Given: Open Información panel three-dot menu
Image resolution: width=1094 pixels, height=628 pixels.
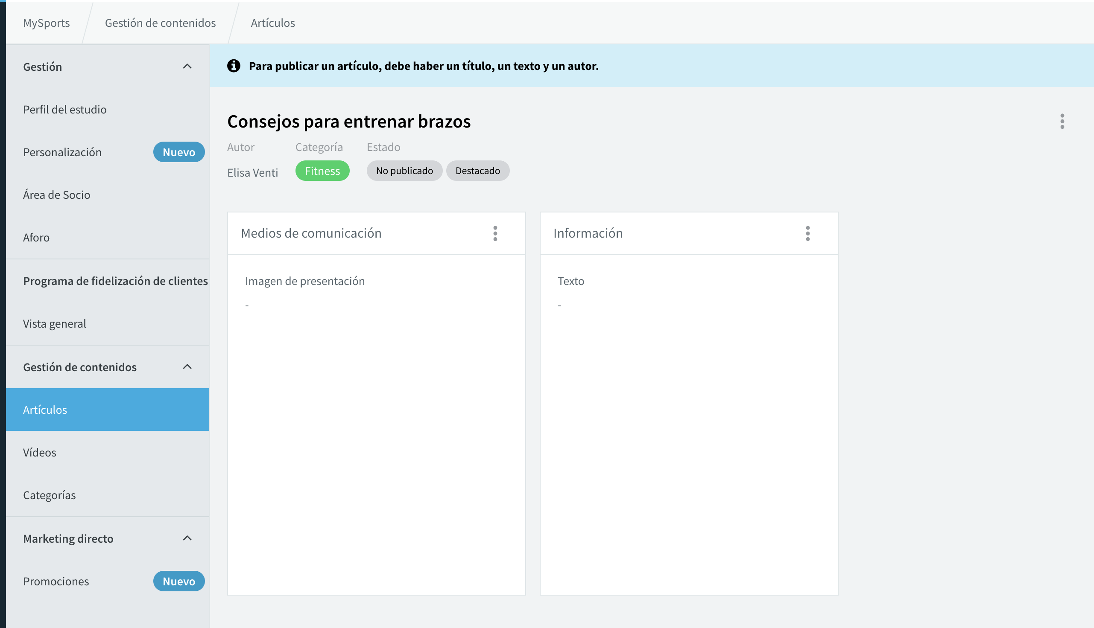Looking at the screenshot, I should (807, 233).
